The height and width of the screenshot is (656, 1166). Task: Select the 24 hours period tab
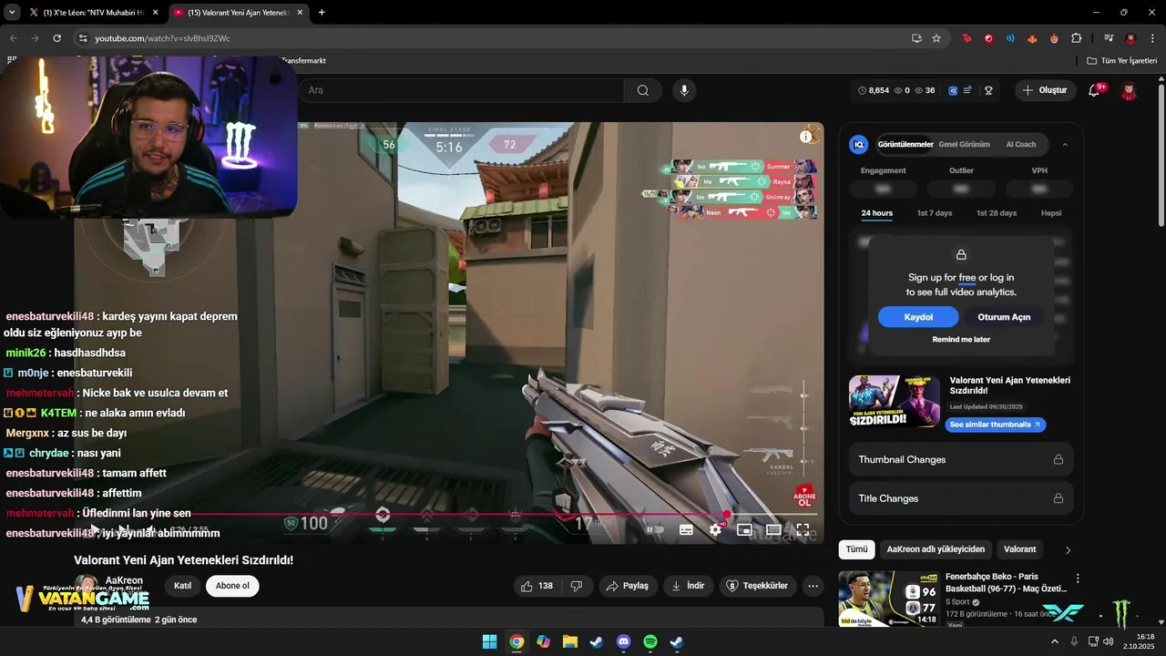click(x=876, y=213)
